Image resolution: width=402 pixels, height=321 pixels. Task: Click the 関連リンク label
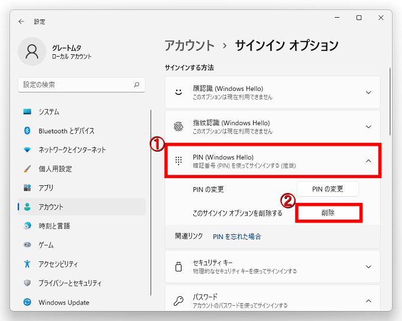pyautogui.click(x=189, y=236)
